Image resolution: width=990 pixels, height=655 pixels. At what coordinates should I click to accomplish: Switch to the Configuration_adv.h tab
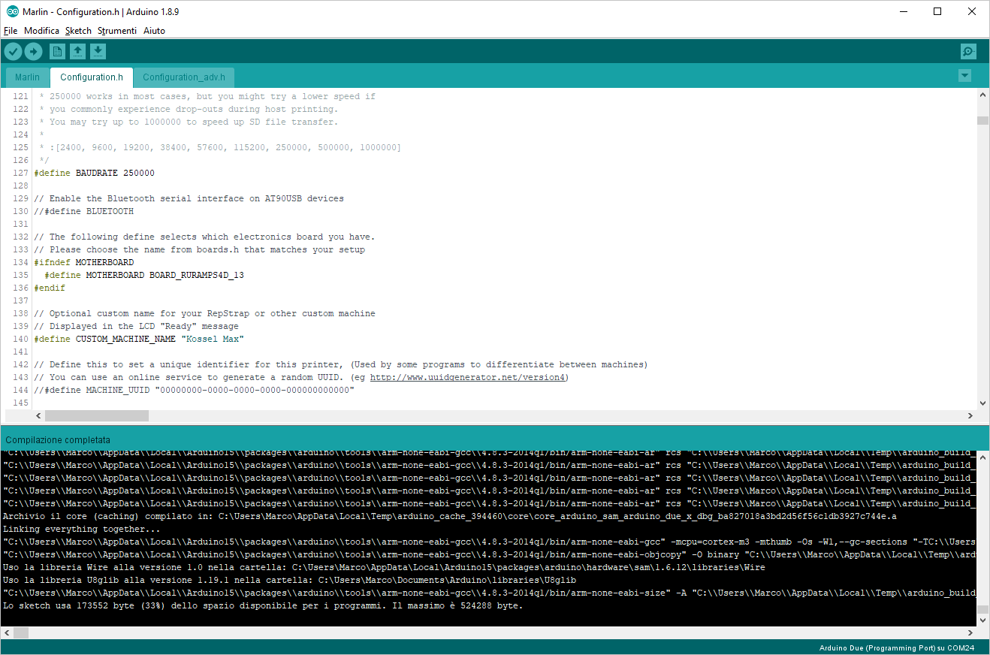(x=184, y=77)
